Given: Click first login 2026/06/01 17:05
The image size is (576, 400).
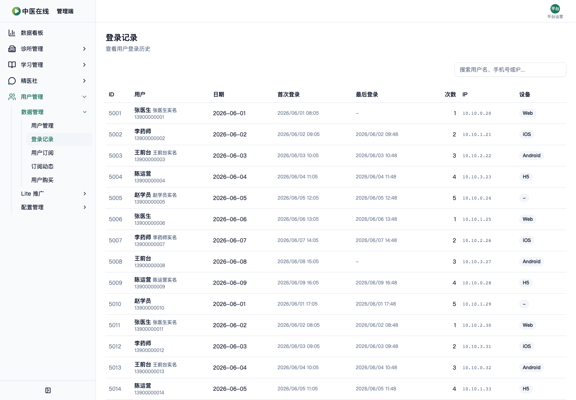Looking at the screenshot, I should [298, 304].
